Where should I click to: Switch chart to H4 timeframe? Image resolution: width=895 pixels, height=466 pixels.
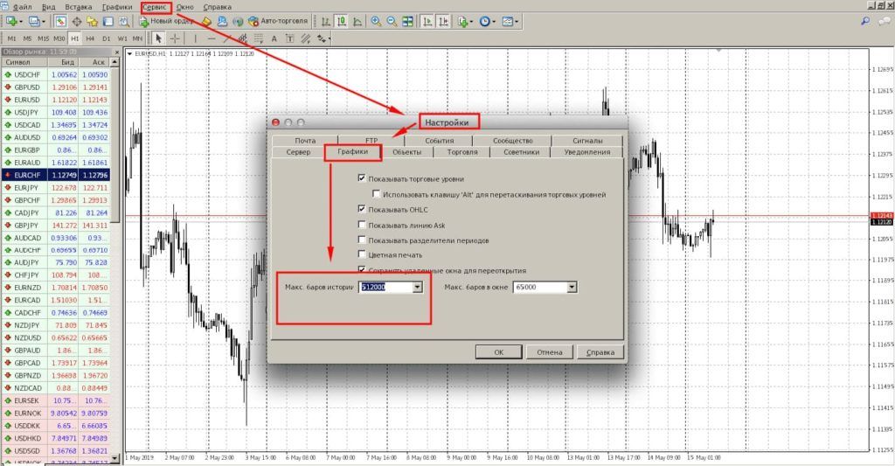pyautogui.click(x=91, y=38)
